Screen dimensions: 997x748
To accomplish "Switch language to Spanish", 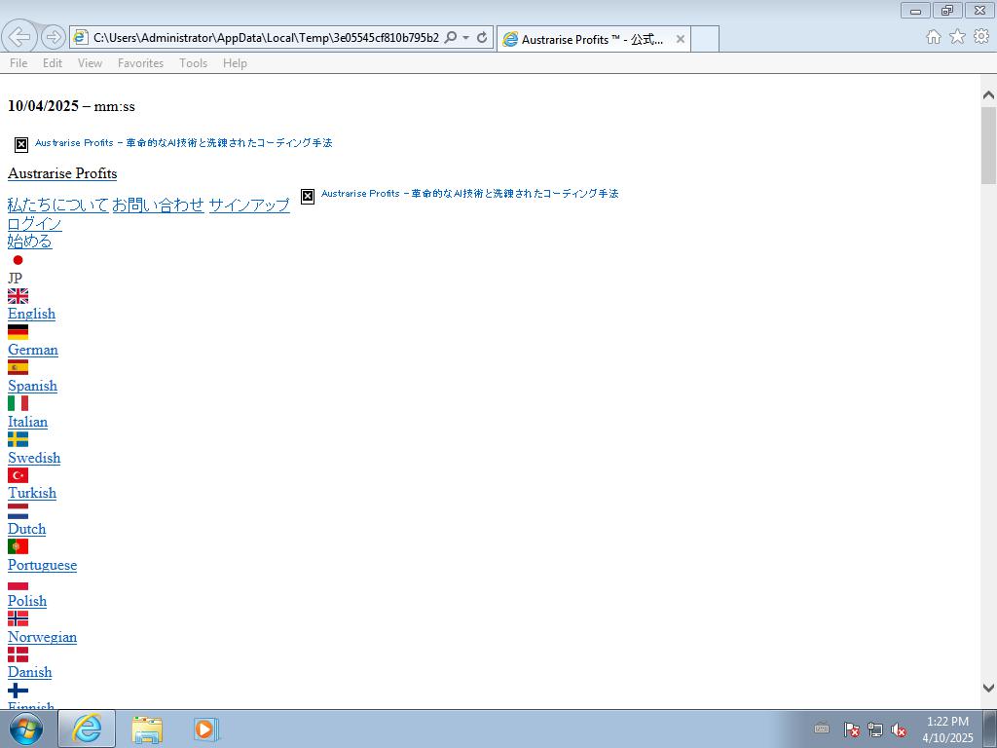I will click(32, 386).
